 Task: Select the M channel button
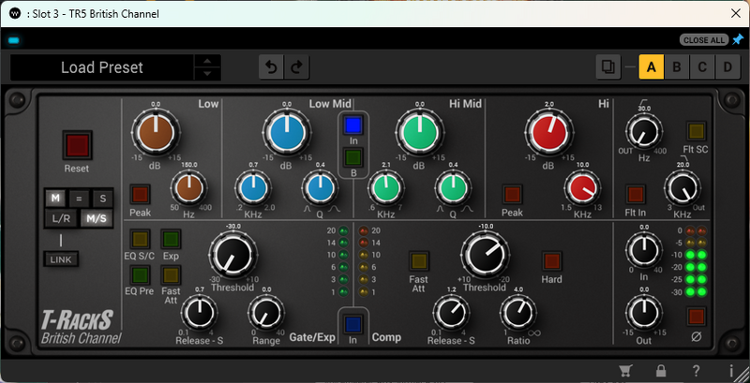click(x=55, y=199)
